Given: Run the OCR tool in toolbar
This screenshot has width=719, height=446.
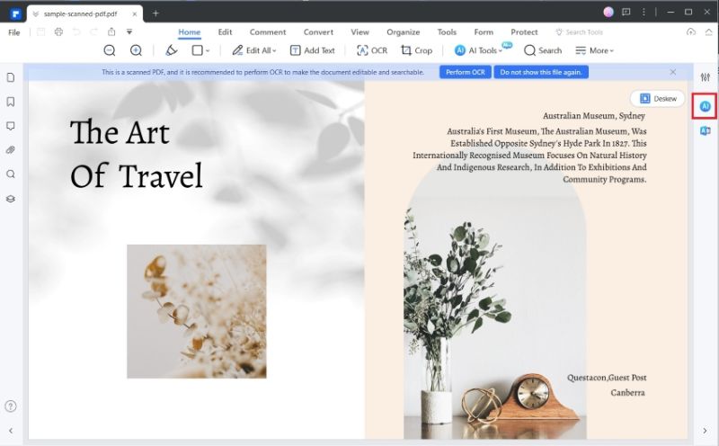Looking at the screenshot, I should click(372, 50).
